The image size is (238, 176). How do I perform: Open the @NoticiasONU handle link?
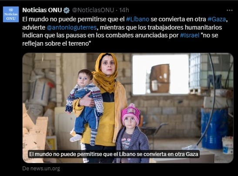click(93, 10)
